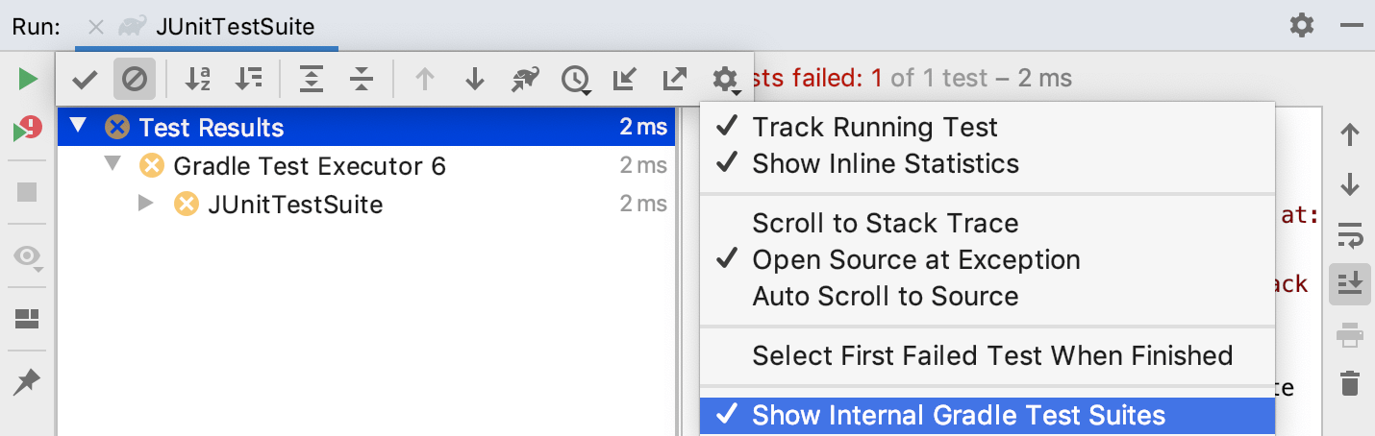Open the test history clock dropdown
Screen dimensions: 1375x436
(x=576, y=80)
